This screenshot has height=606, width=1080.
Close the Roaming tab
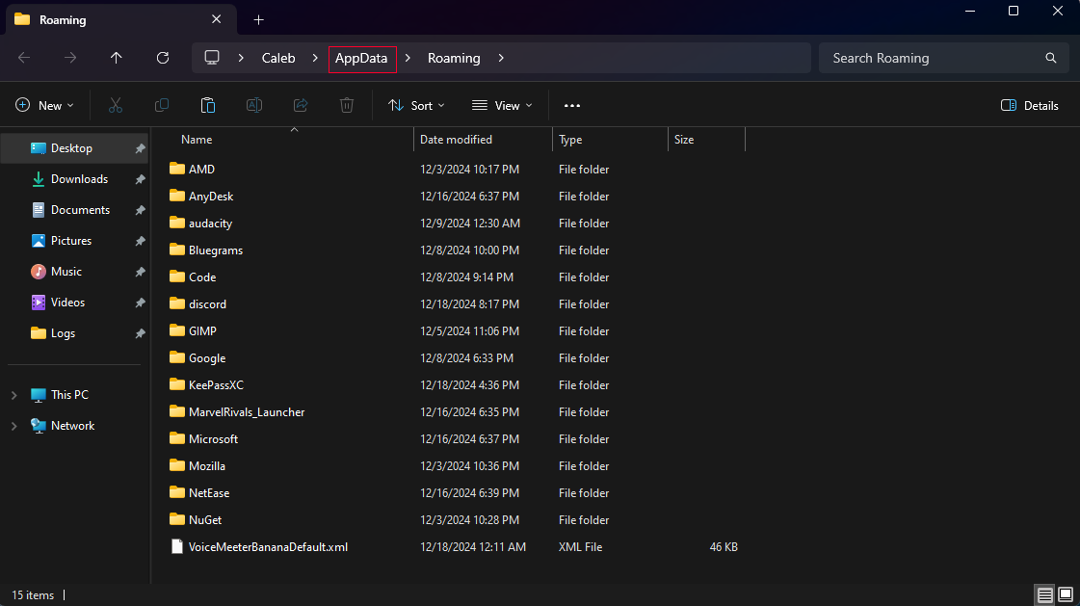coord(216,19)
